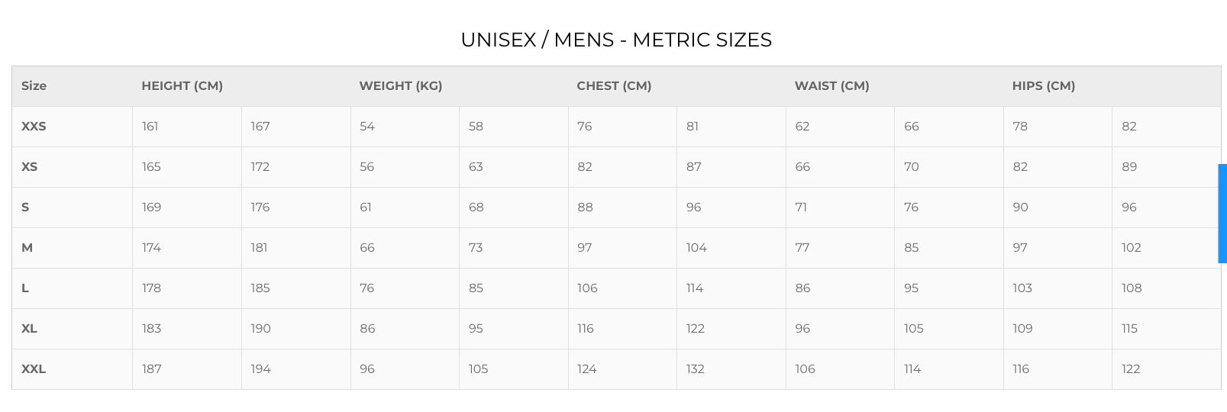Image resolution: width=1227 pixels, height=412 pixels.
Task: Select the XXL size row label
Action: tap(34, 369)
